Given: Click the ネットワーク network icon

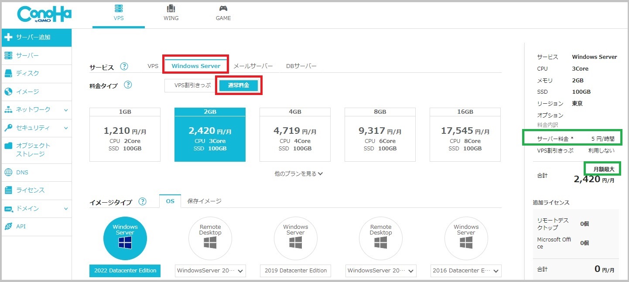Looking at the screenshot, I should click(8, 109).
